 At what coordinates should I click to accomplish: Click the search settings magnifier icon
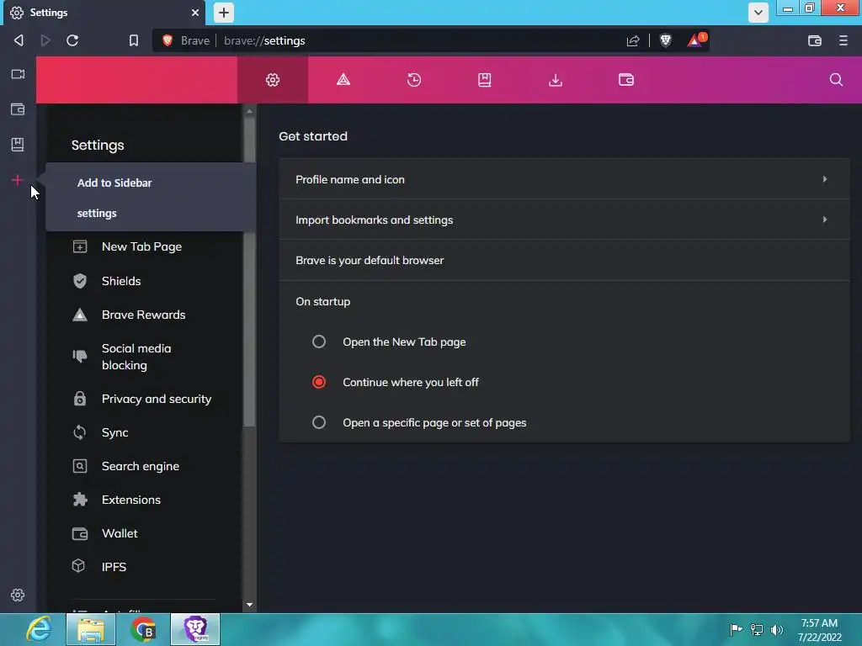(836, 80)
